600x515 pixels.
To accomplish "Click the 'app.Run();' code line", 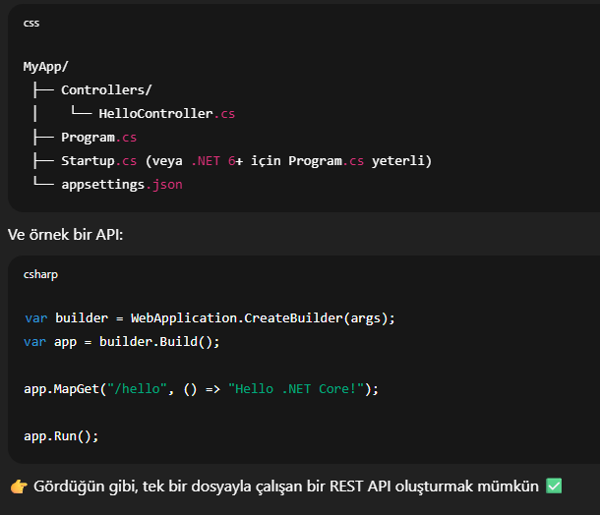I will click(x=61, y=436).
